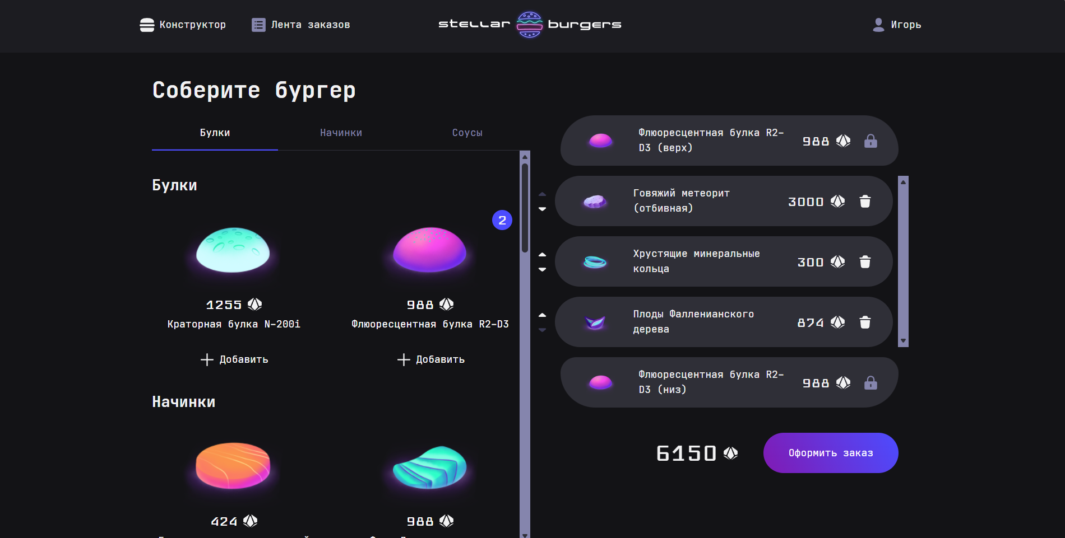Viewport: 1065px width, 538px height.
Task: Open the Конструктор burger icon
Action: click(x=147, y=25)
